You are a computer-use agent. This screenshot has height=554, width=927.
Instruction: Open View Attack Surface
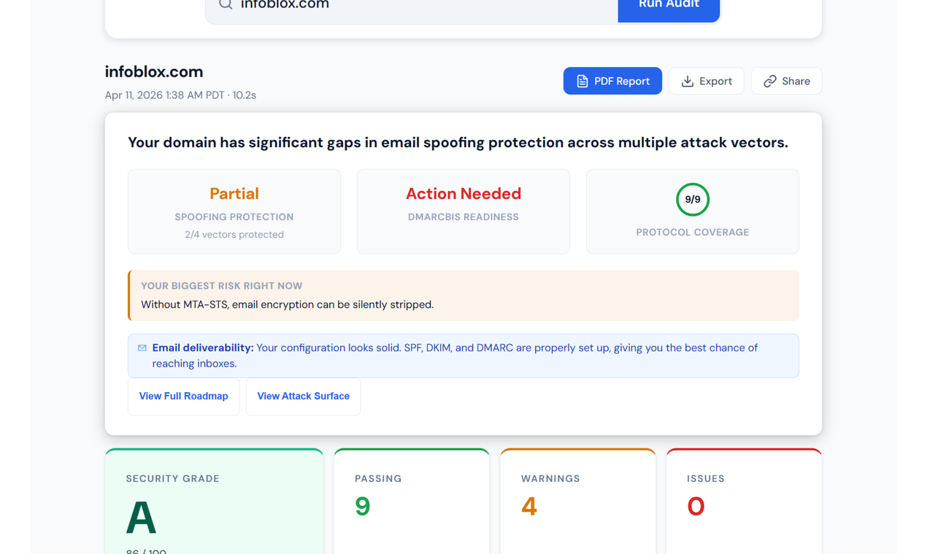303,397
